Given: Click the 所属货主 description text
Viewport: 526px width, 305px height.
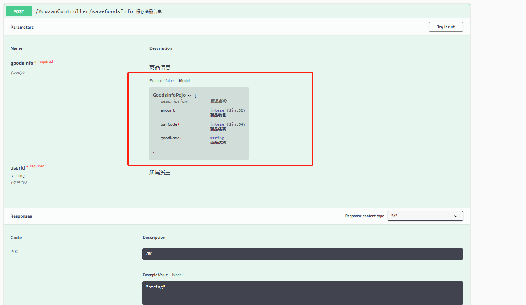Looking at the screenshot, I should [160, 173].
